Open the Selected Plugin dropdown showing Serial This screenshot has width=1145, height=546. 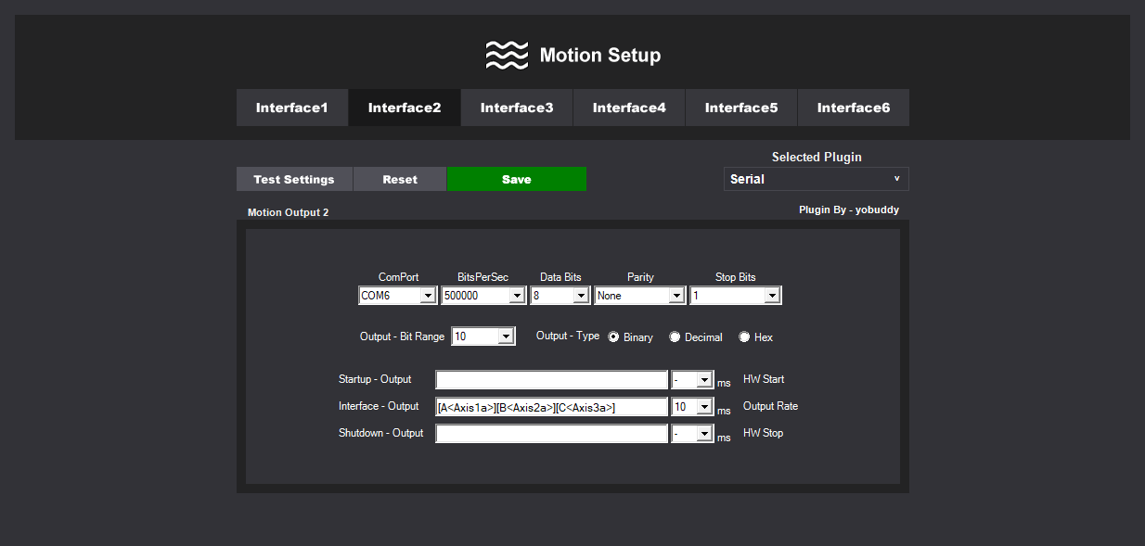(x=816, y=179)
